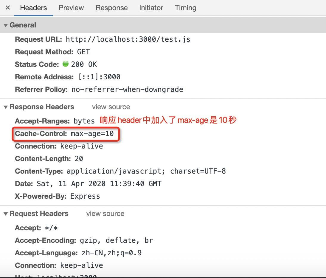This screenshot has height=278, width=326.
Task: Select the Date header value
Action: [99, 184]
